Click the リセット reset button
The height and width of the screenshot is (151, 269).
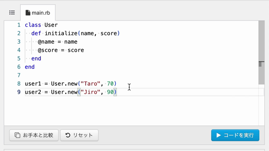(79, 135)
